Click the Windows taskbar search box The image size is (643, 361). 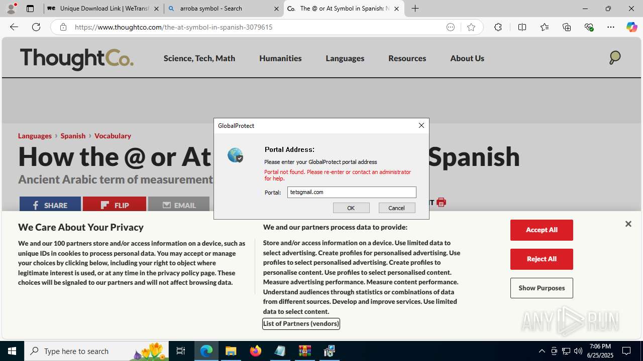pos(97,351)
